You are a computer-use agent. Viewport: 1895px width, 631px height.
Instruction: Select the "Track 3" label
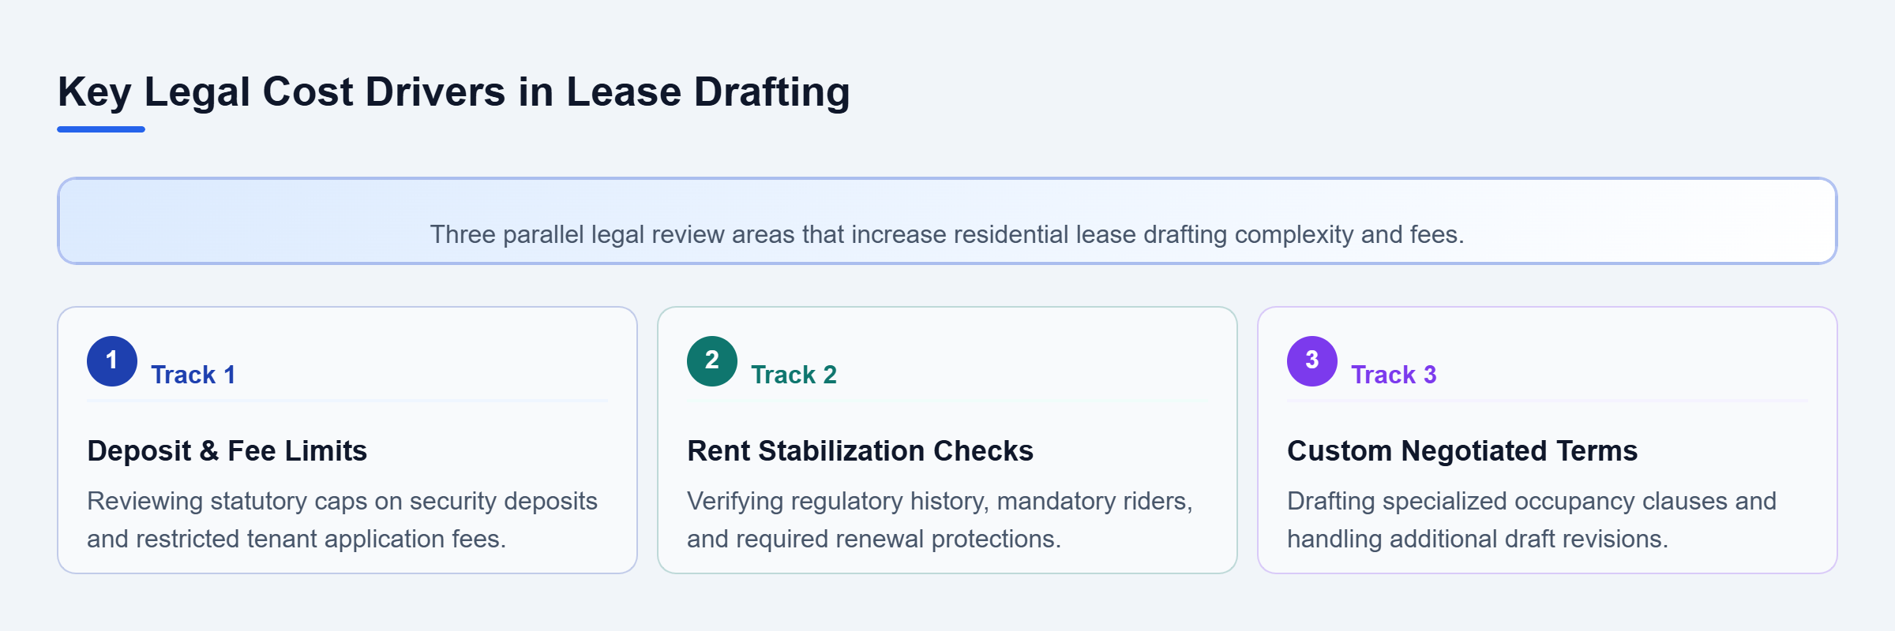coord(1394,375)
